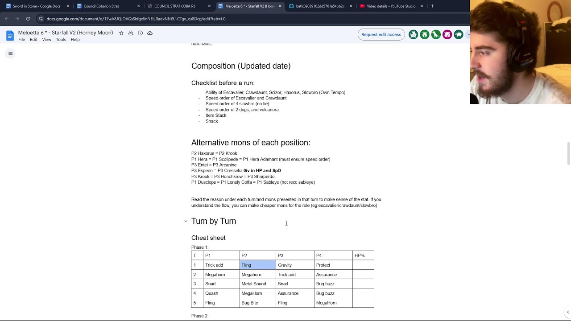
Task: Click Request edit access button
Action: click(381, 35)
